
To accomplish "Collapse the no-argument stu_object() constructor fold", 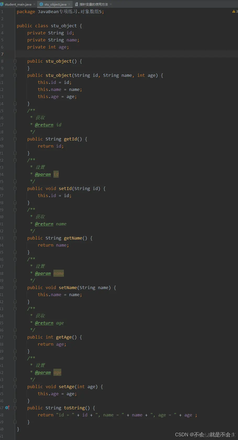I will pos(15,61).
